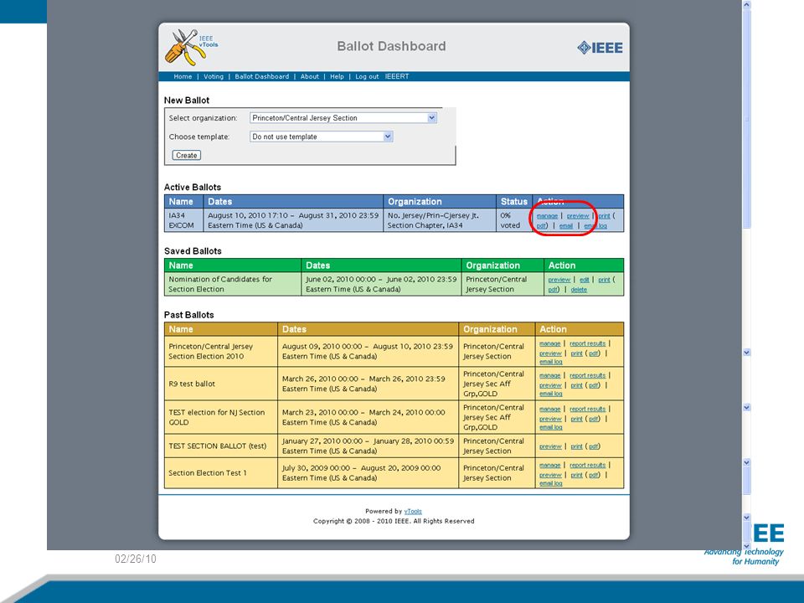
Task: Manage the R9 test ballot
Action: [549, 375]
